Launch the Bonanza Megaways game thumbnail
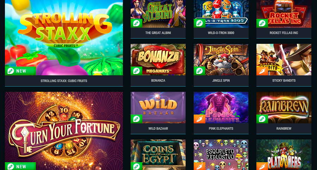This screenshot has height=170, width=317. pos(158,60)
